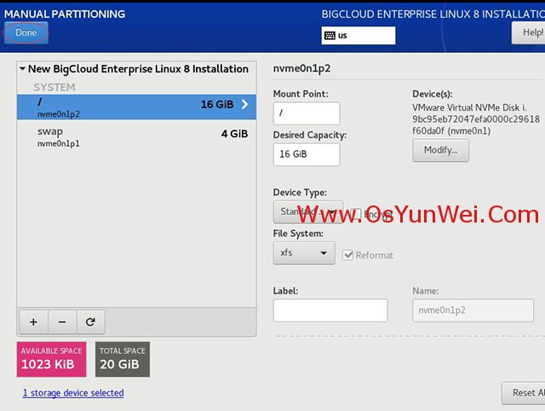
Task: Toggle the Reformat checkbox
Action: (x=347, y=255)
